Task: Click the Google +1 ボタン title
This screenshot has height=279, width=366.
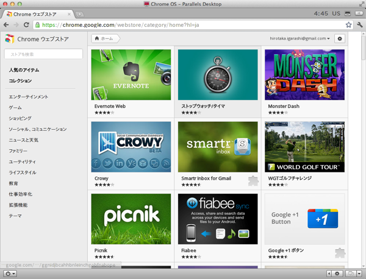Action: click(285, 250)
